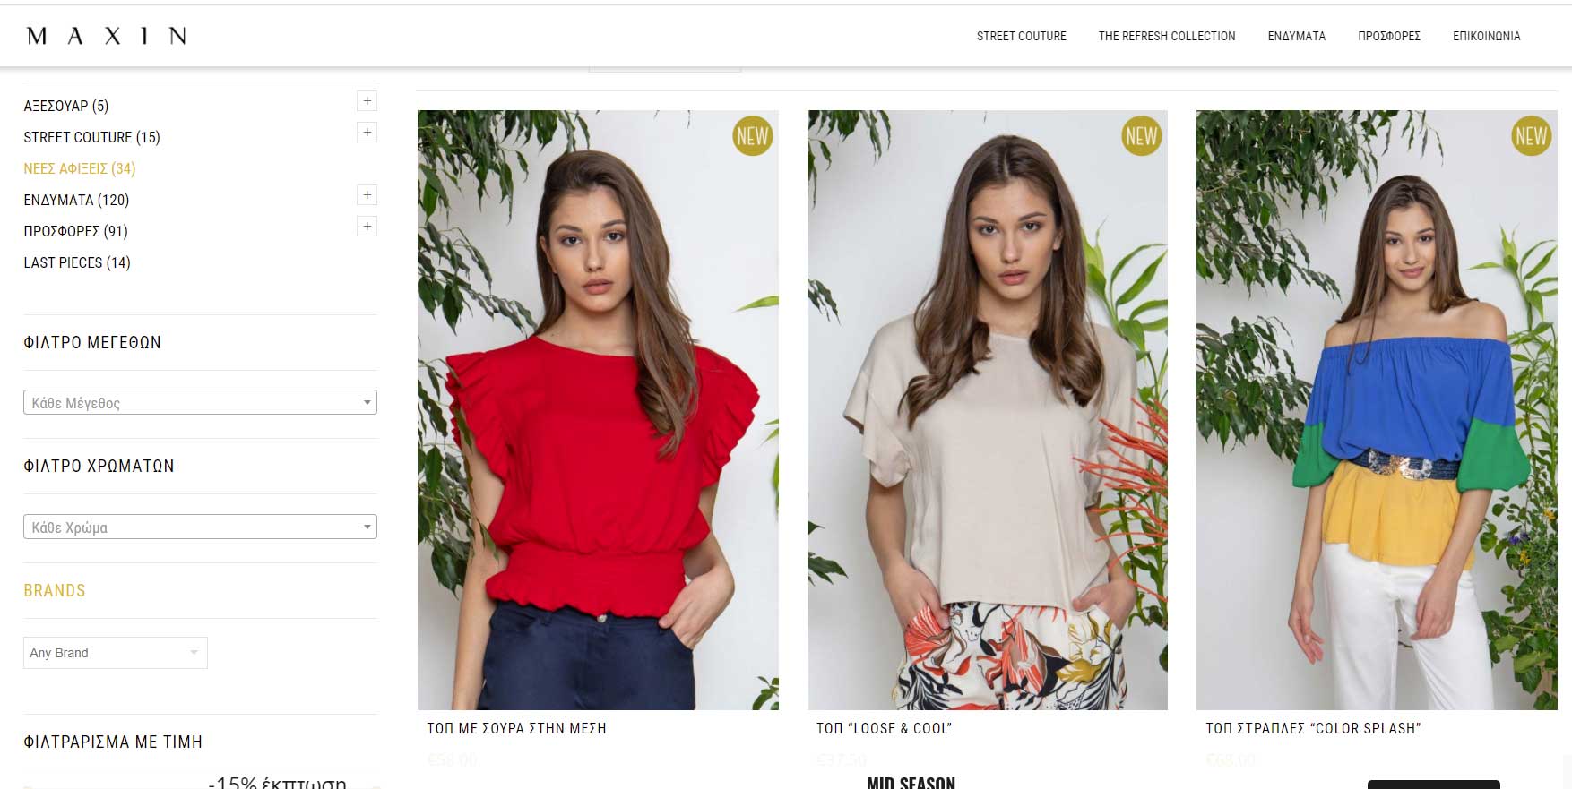Click NEW badge on beige top
1572x789 pixels.
click(1141, 136)
